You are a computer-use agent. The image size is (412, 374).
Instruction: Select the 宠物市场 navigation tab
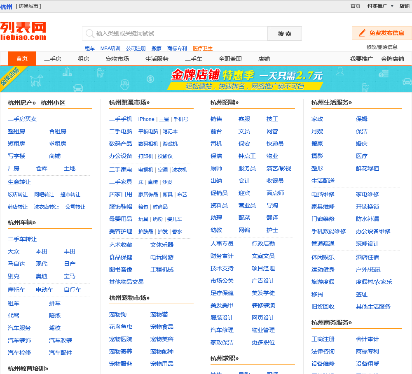click(117, 59)
